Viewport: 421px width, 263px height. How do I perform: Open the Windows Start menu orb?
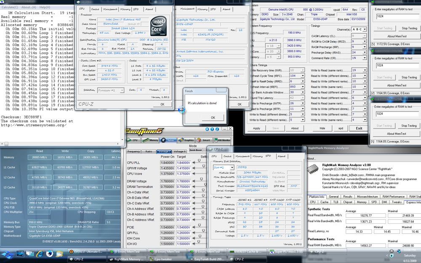click(x=7, y=254)
